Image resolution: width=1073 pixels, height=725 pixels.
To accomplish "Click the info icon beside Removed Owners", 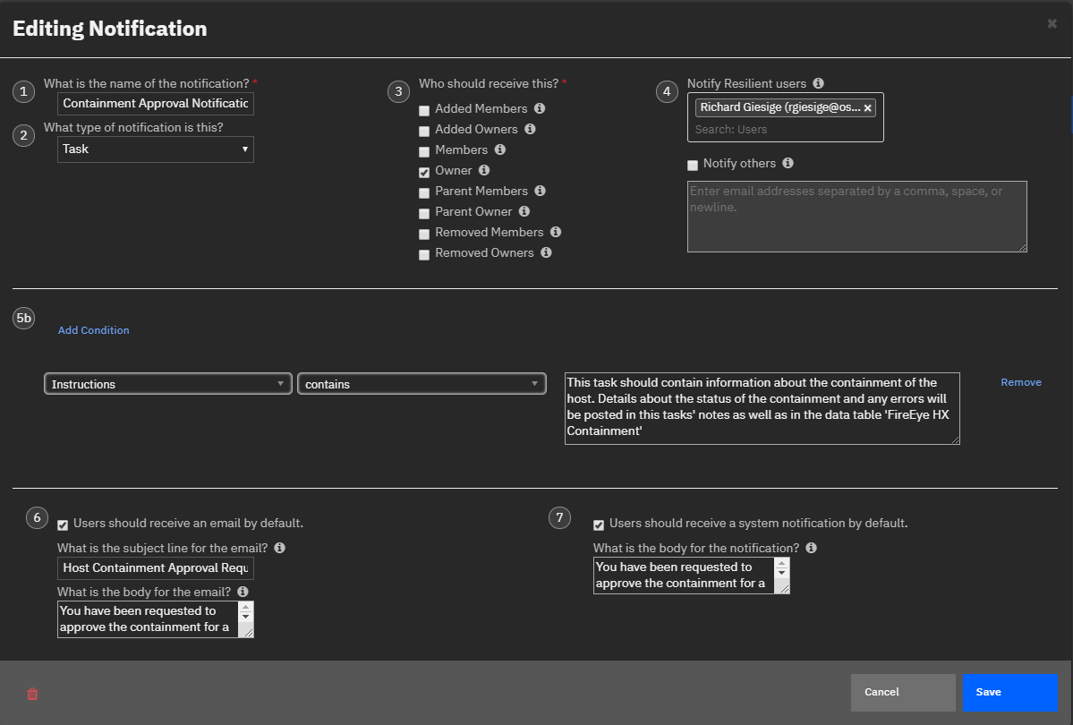I will [546, 252].
